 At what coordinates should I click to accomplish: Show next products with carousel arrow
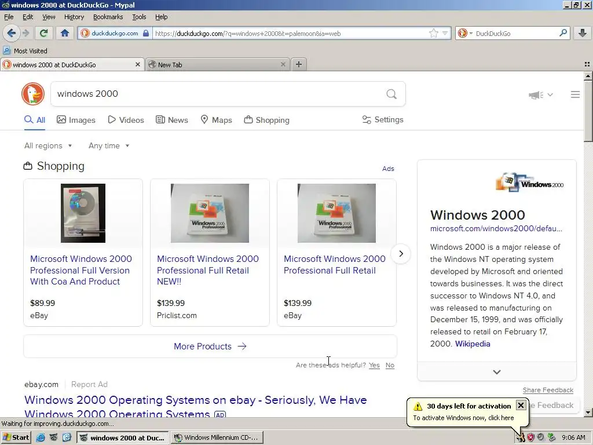[401, 254]
